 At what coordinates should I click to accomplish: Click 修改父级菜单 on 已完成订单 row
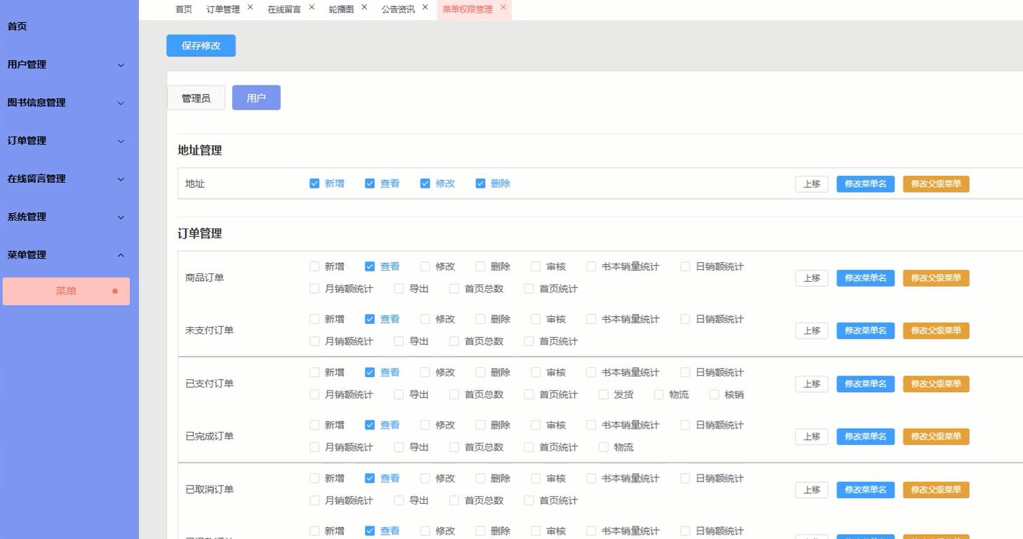[935, 436]
